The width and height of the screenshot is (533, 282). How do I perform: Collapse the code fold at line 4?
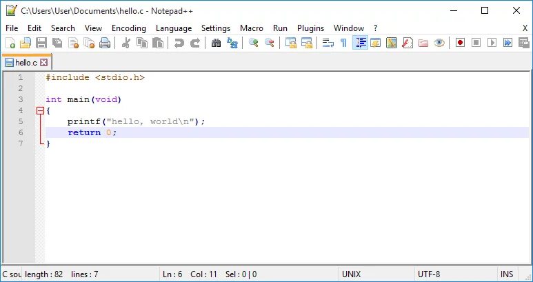[41, 110]
